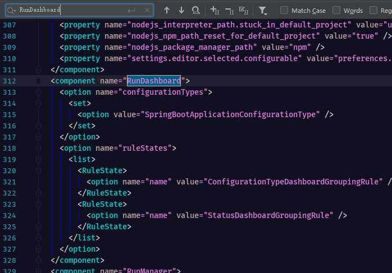Viewport: 392px width, 273px height.
Task: Click fold end marker on line 328
Action: point(38,260)
